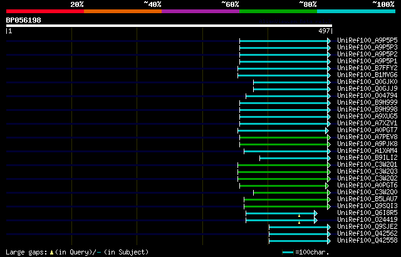Select the UniRef100_Q42562 label

coord(367,234)
